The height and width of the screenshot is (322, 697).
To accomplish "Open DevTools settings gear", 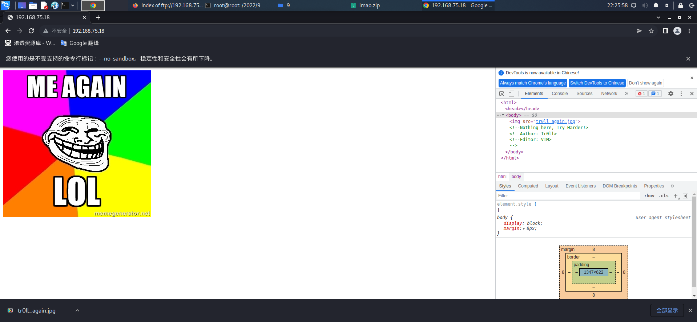I will [x=671, y=94].
